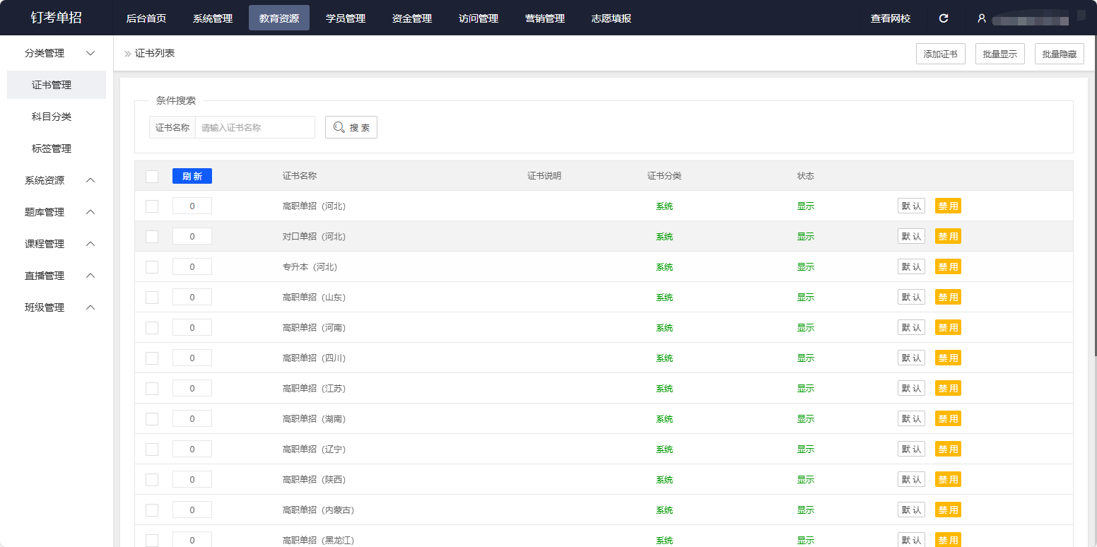
Task: Check the box for 对口单招（河北）
Action: (152, 237)
